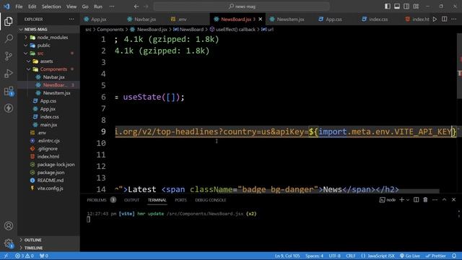Go back with the navigation arrow
Image resolution: width=462 pixels, height=260 pixels.
tap(136, 6)
